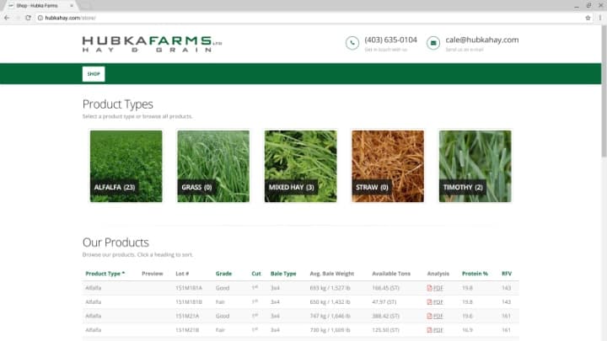Click the email envelope icon
607x341 pixels.
pos(433,43)
